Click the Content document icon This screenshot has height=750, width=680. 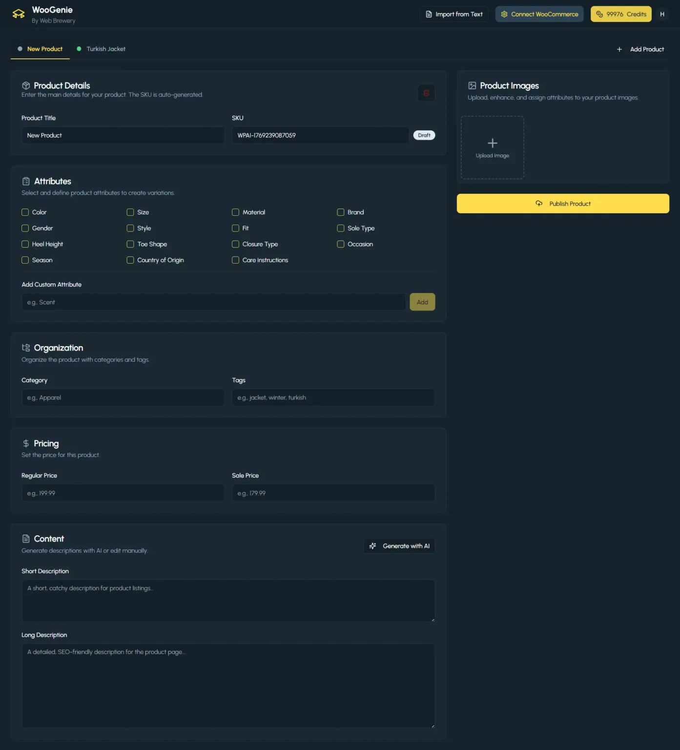tap(26, 539)
